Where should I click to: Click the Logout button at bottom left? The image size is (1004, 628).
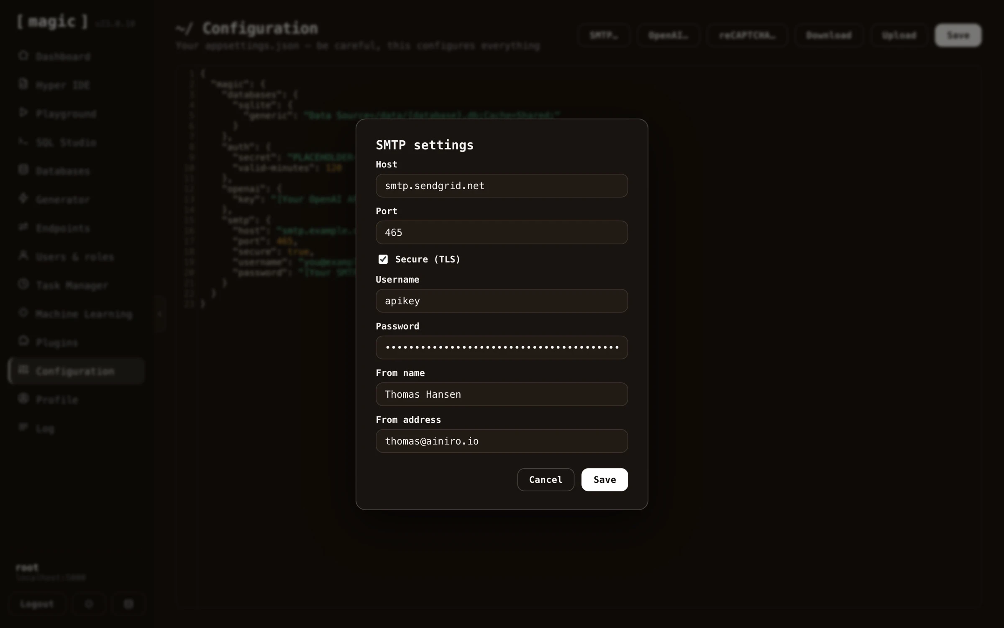pos(37,604)
